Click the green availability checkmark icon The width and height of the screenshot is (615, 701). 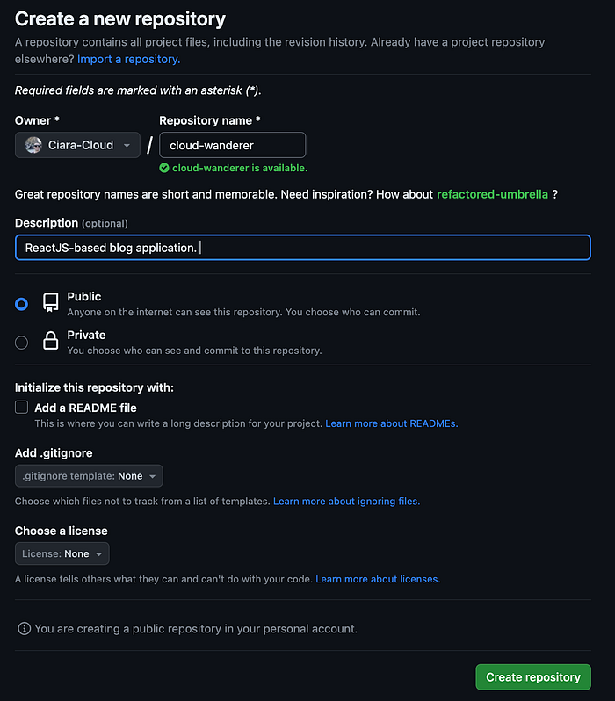tap(164, 168)
